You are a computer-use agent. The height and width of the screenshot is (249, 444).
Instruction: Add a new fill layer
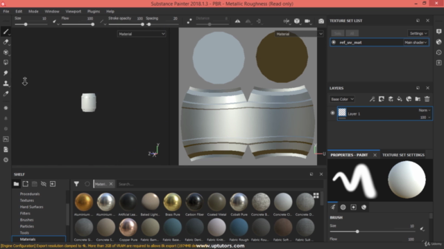click(400, 99)
